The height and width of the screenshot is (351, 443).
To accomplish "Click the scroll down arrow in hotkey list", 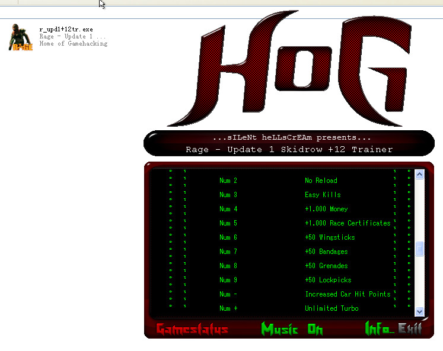I will tap(419, 311).
